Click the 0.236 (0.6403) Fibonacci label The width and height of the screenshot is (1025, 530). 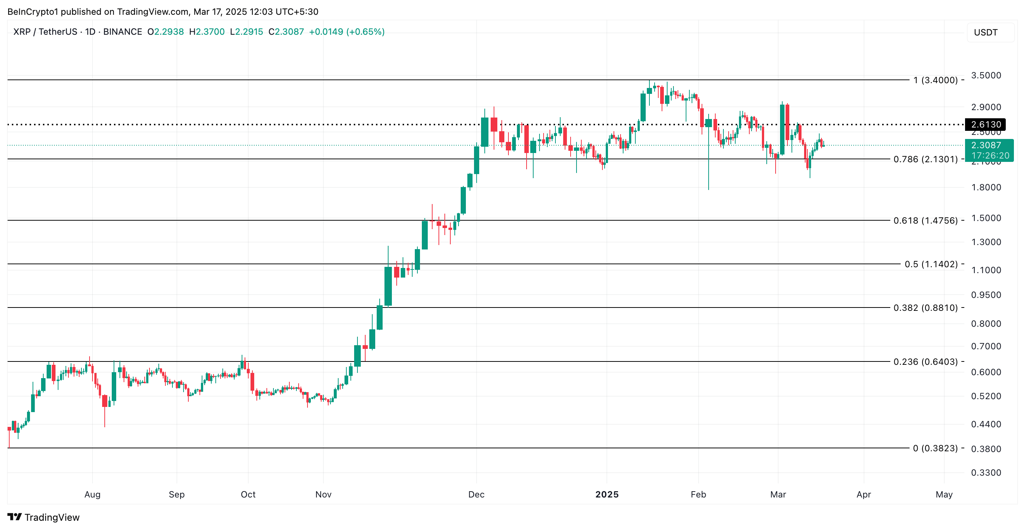tap(925, 362)
